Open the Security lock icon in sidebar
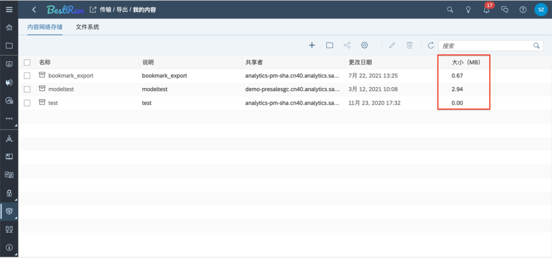The image size is (552, 258). [x=9, y=193]
